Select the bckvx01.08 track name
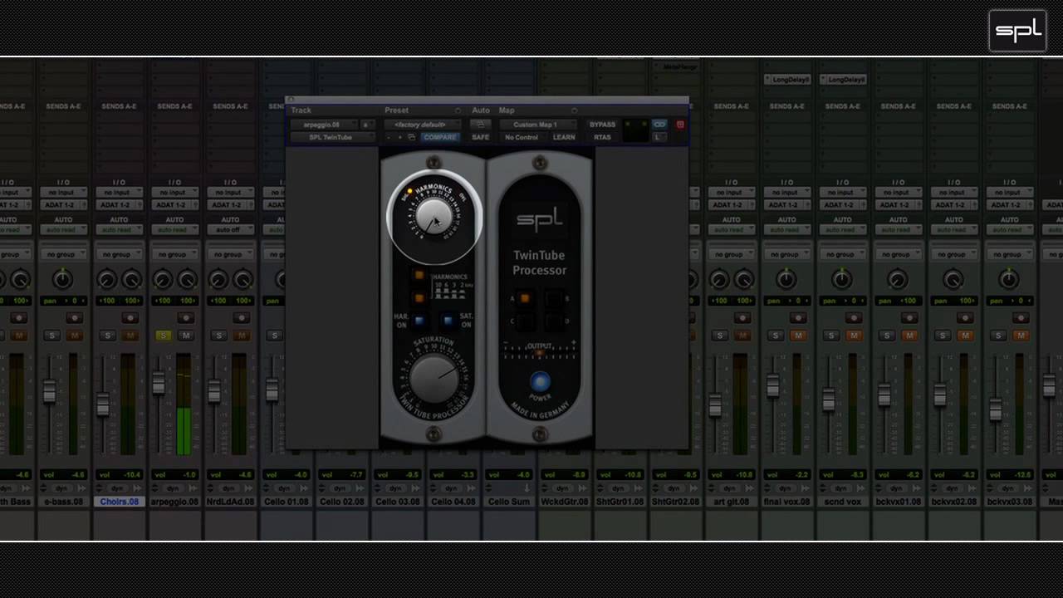This screenshot has width=1063, height=598. (x=898, y=502)
